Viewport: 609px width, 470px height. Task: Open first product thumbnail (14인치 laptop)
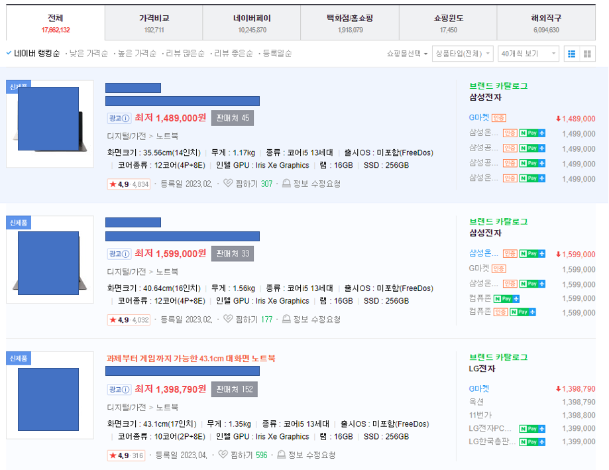click(x=50, y=124)
